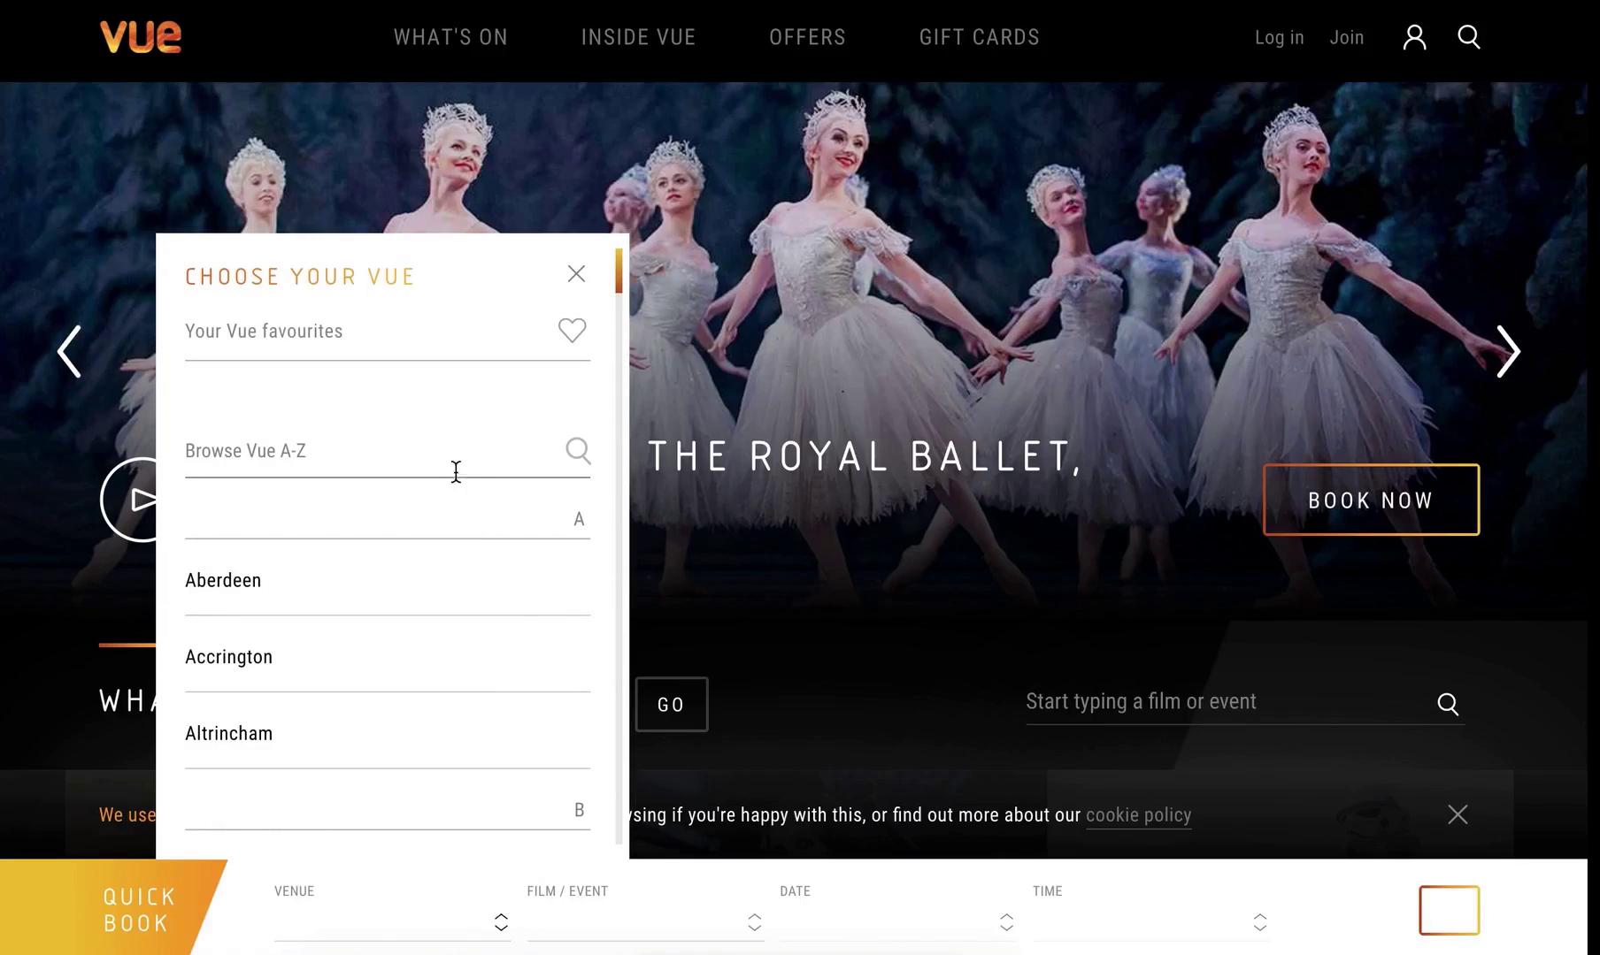The height and width of the screenshot is (955, 1600).
Task: Open GIFT CARDS menu
Action: 979,37
